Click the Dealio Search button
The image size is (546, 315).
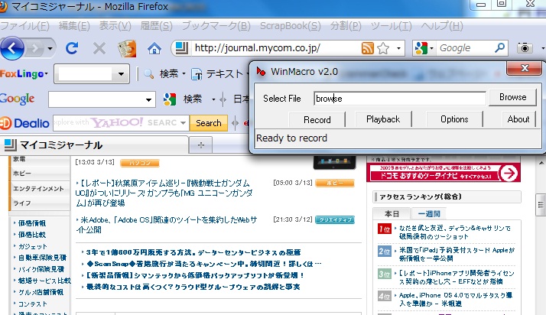(208, 123)
